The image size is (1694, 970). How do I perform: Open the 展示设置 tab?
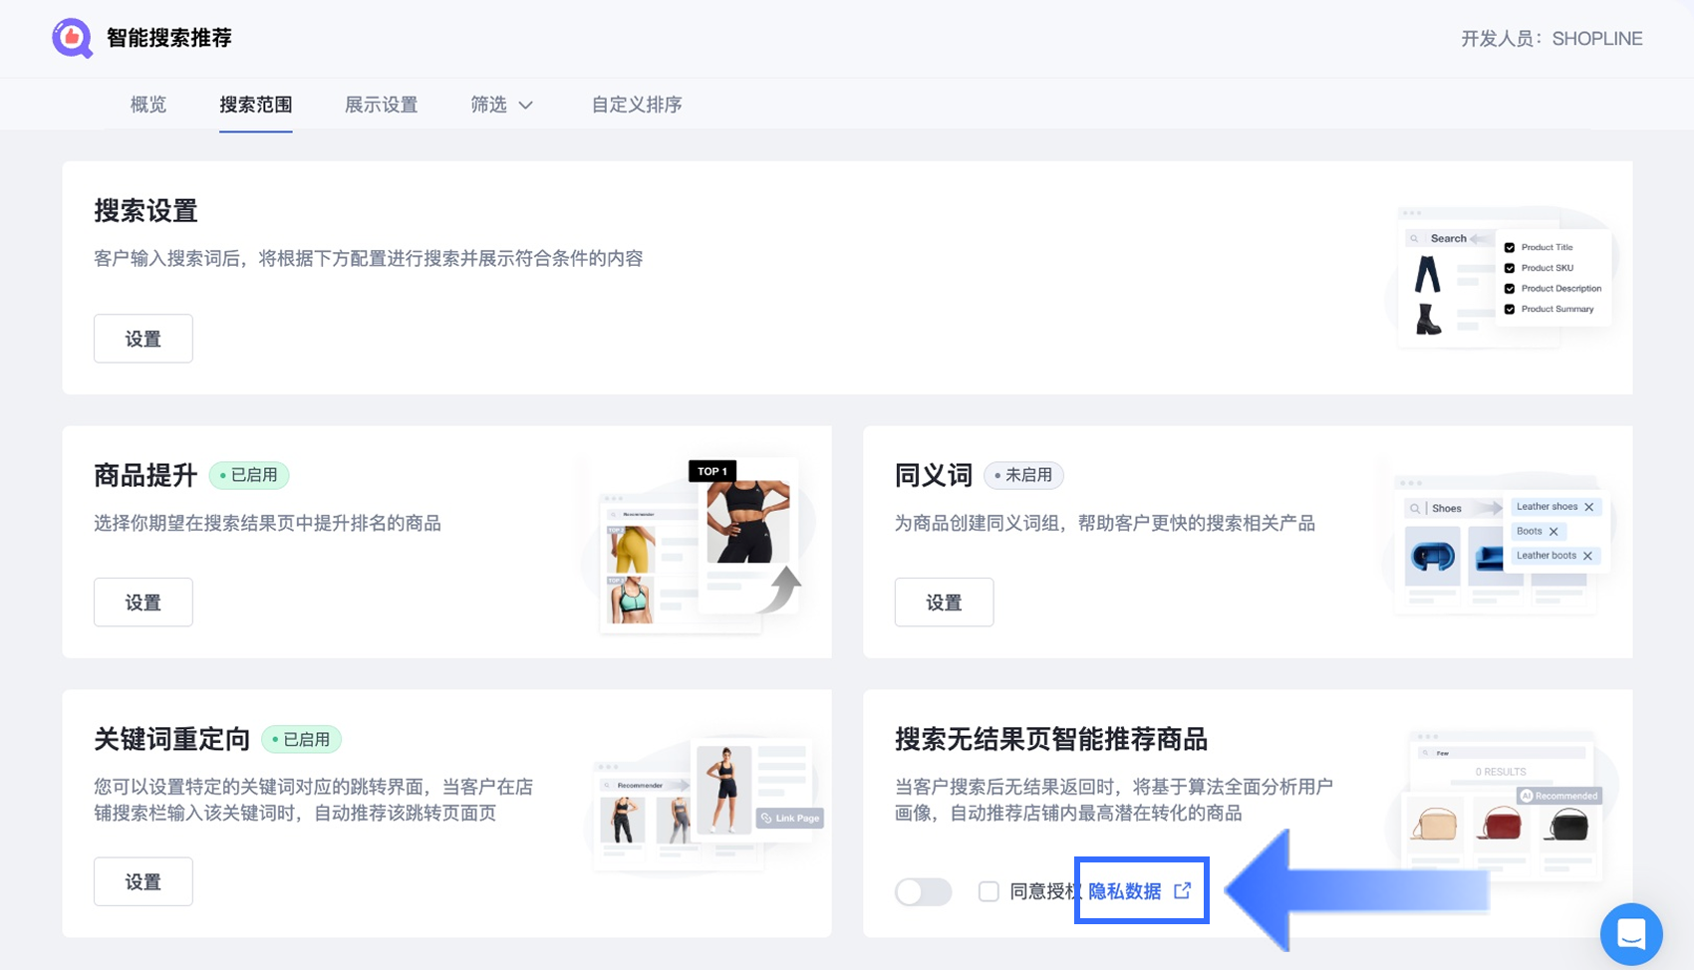click(x=382, y=105)
